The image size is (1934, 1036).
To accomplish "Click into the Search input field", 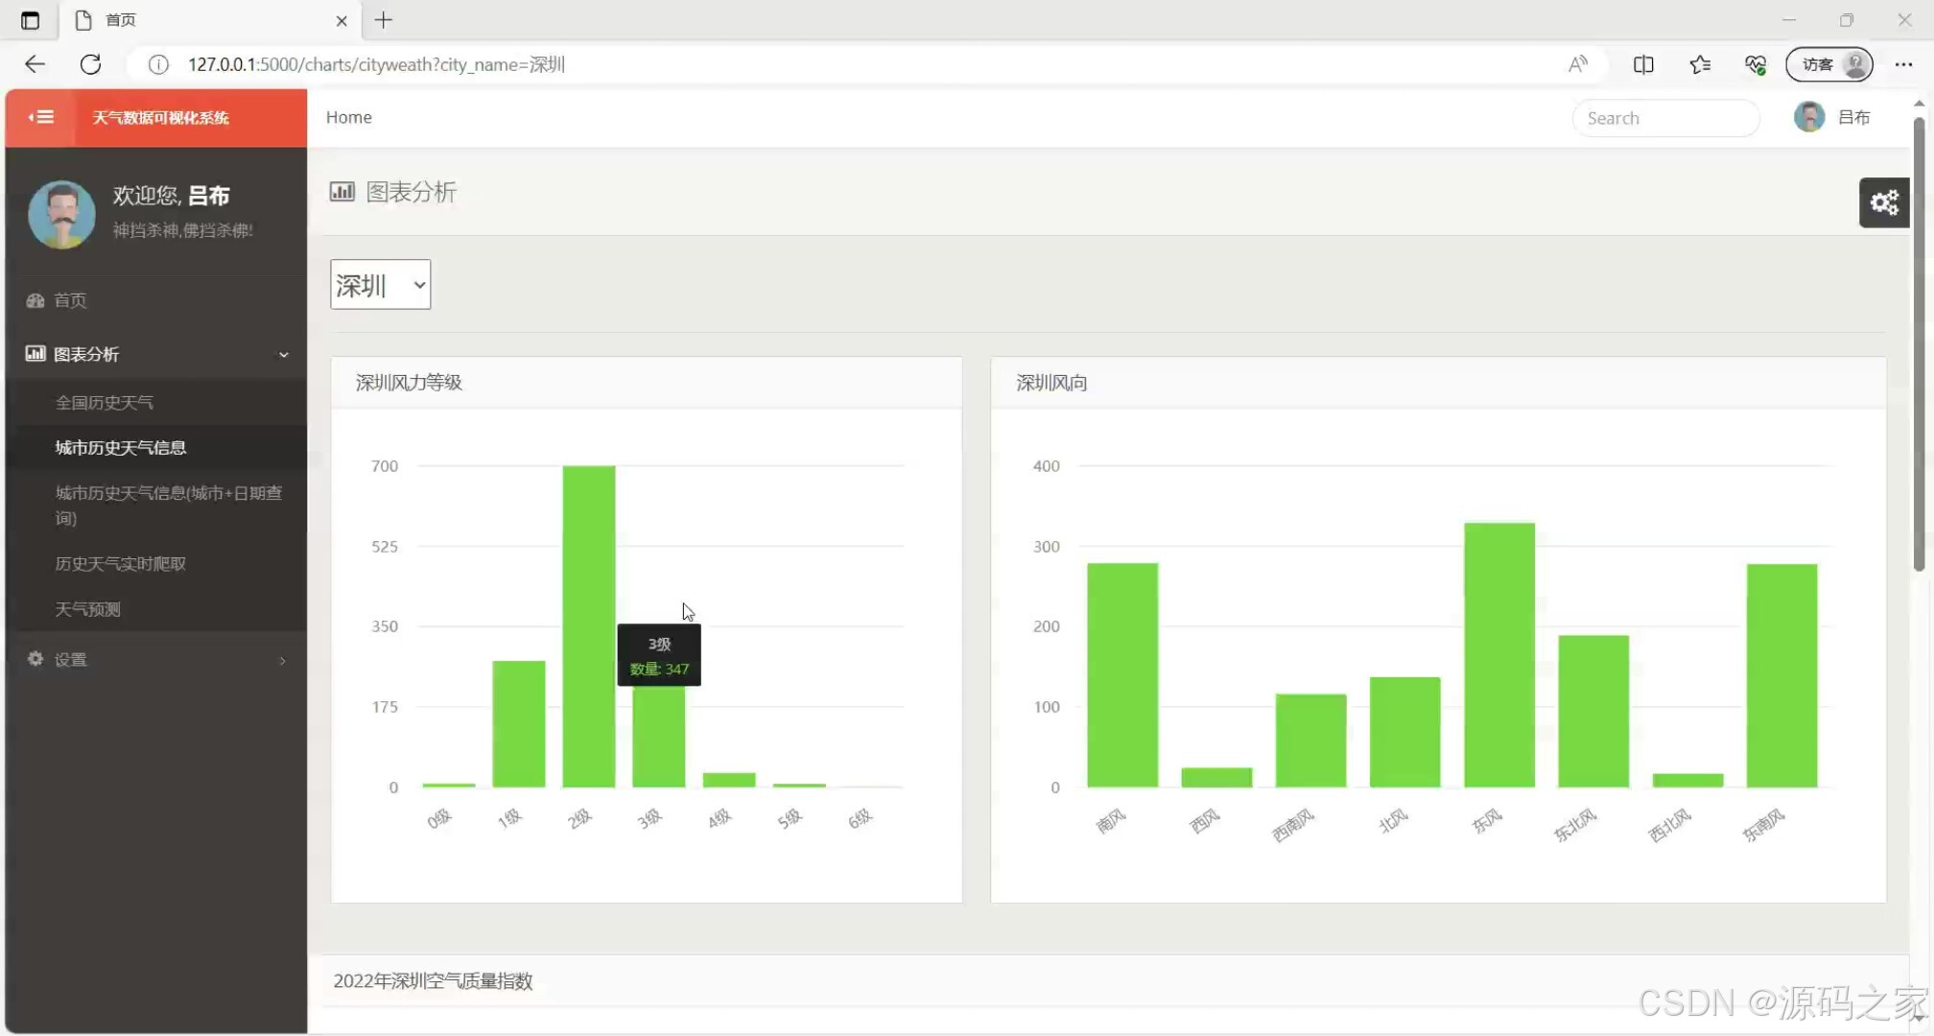I will coord(1664,118).
